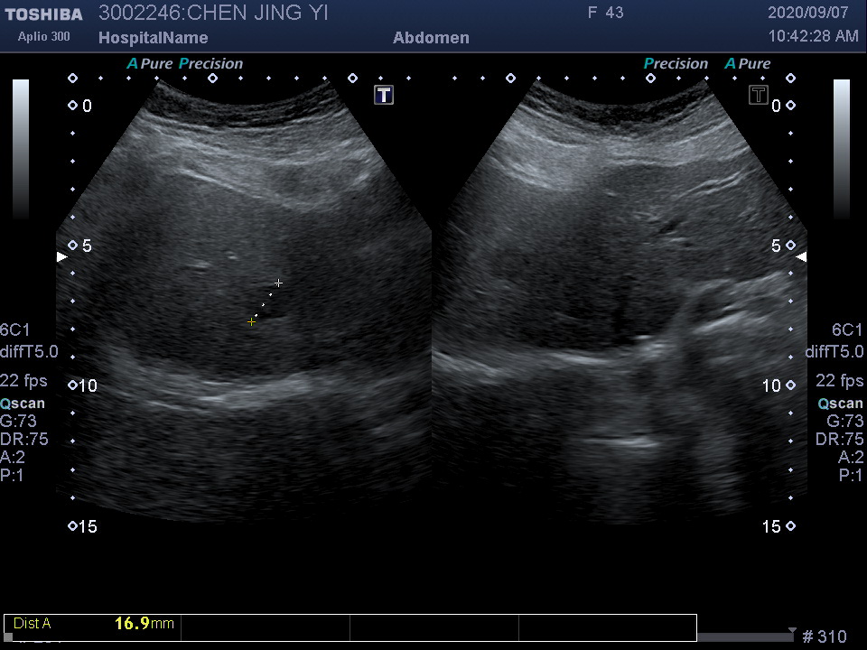Image resolution: width=867 pixels, height=650 pixels.
Task: Click right A:2 setting
Action: tap(851, 457)
